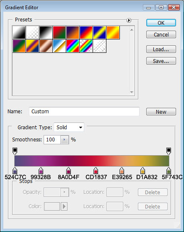The height and width of the screenshot is (232, 184).
Task: Pick the violet to orange gradient preset
Action: [x=73, y=33]
